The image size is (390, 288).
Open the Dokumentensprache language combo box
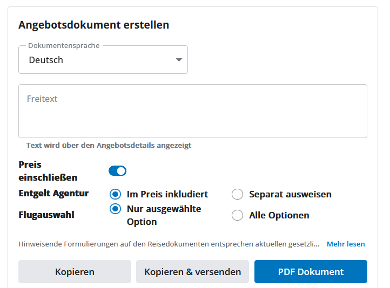point(103,60)
